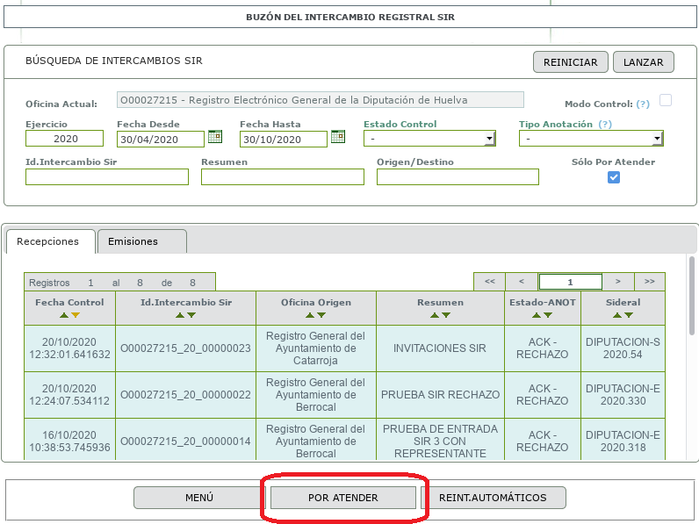
Task: Enable the Modo Control checkbox
Action: point(666,100)
